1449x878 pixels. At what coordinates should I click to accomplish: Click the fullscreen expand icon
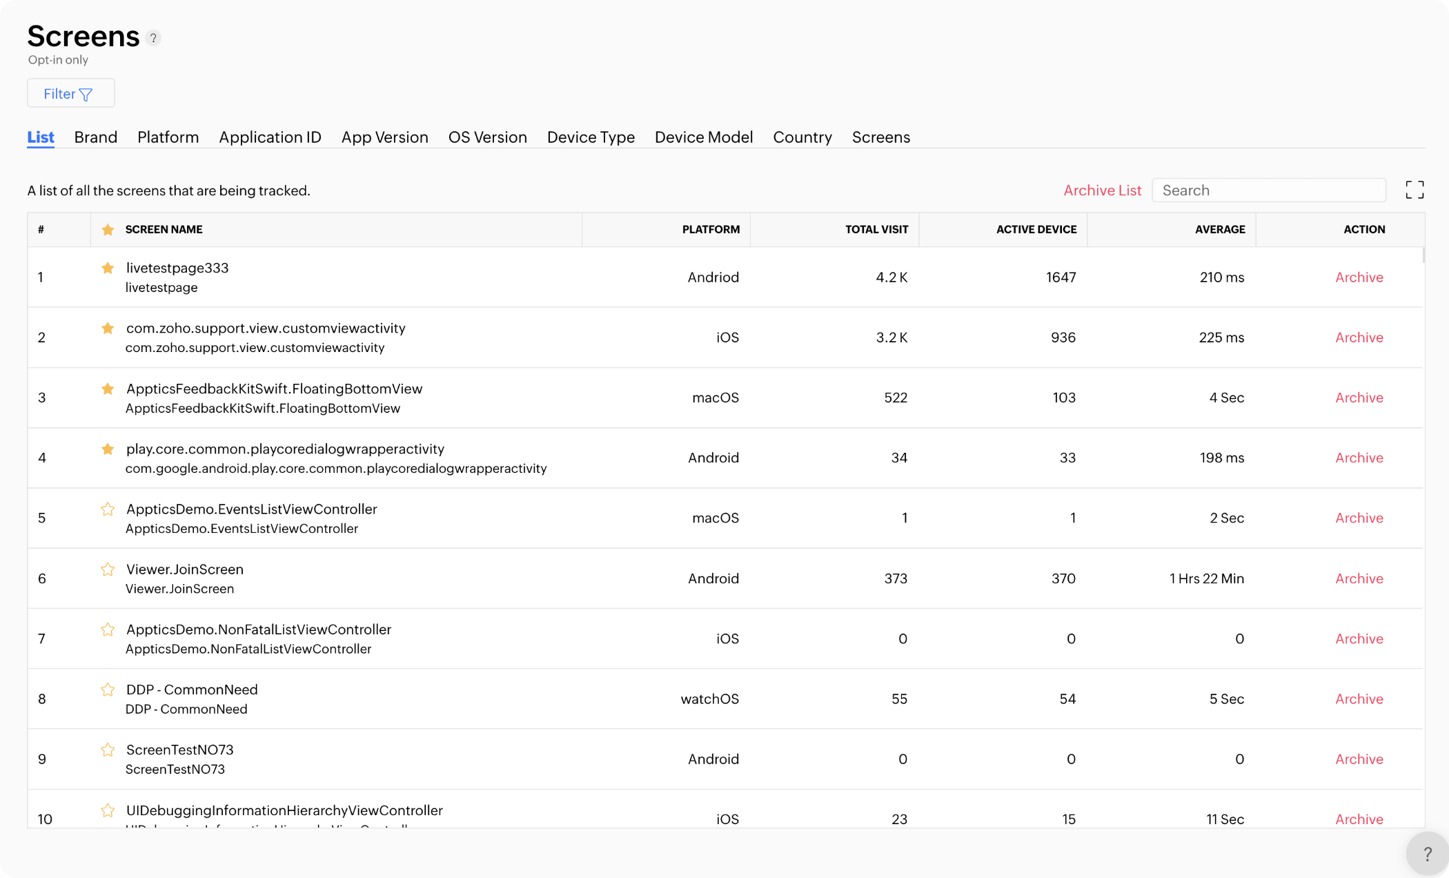coord(1414,190)
